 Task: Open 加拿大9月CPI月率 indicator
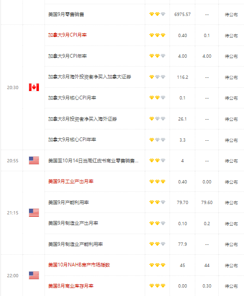[x=67, y=35]
